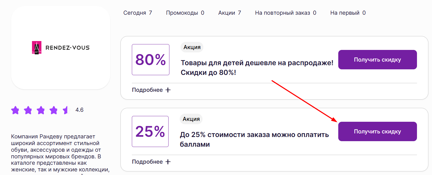Collapse the middle rating star

coord(40,110)
